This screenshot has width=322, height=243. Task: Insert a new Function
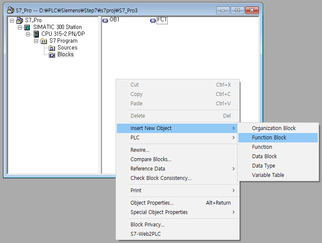pos(278,147)
